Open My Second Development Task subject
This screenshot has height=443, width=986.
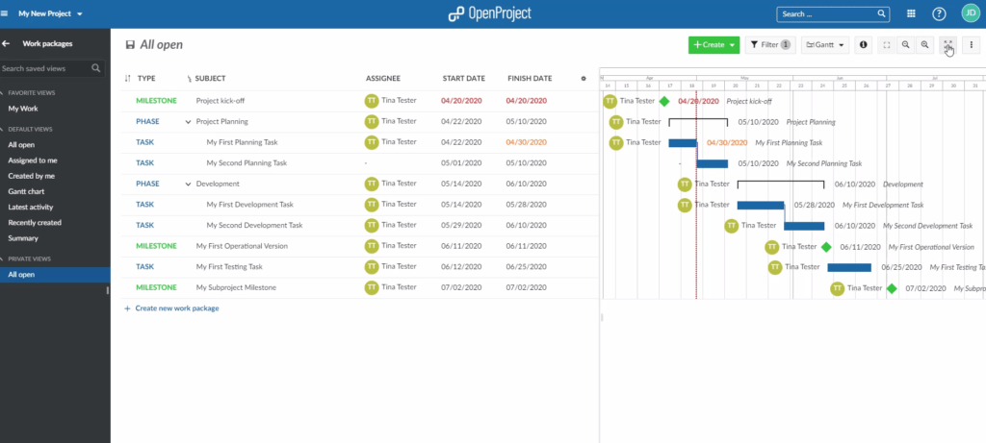click(x=254, y=225)
